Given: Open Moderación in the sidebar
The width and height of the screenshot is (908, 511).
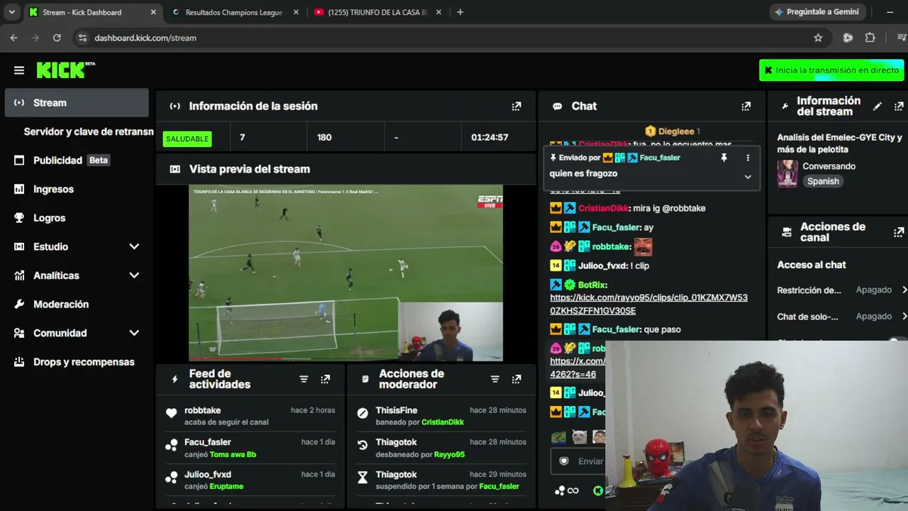Looking at the screenshot, I should [77, 304].
